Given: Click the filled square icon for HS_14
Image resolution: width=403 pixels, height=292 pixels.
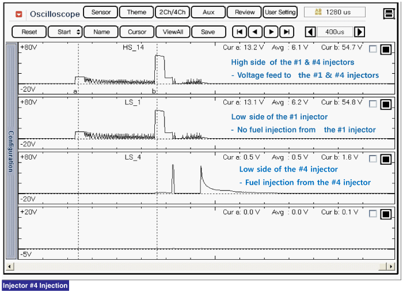Looking at the screenshot, I should (x=386, y=50).
